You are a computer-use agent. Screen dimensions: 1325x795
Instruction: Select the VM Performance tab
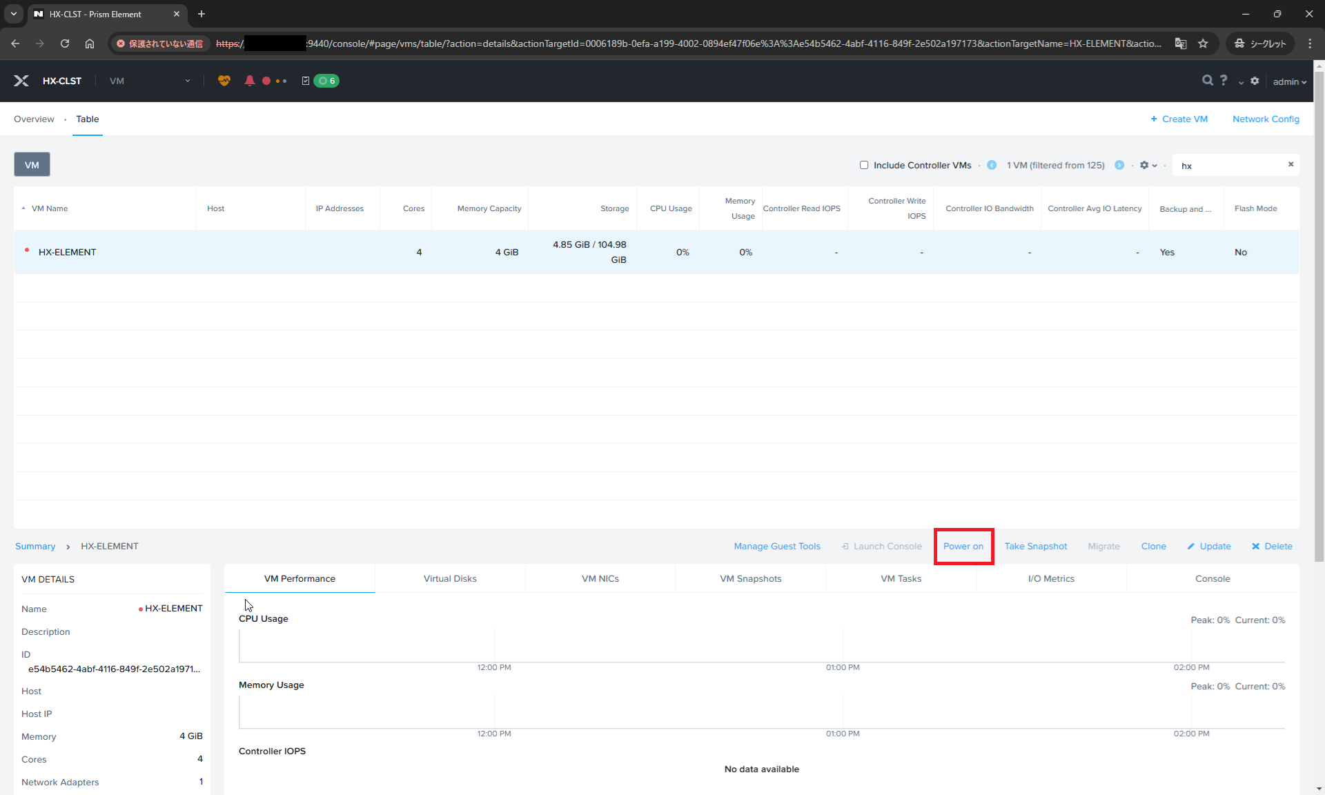click(x=299, y=578)
